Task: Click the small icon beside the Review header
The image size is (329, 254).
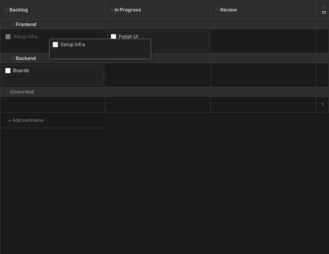Action: [217, 9]
